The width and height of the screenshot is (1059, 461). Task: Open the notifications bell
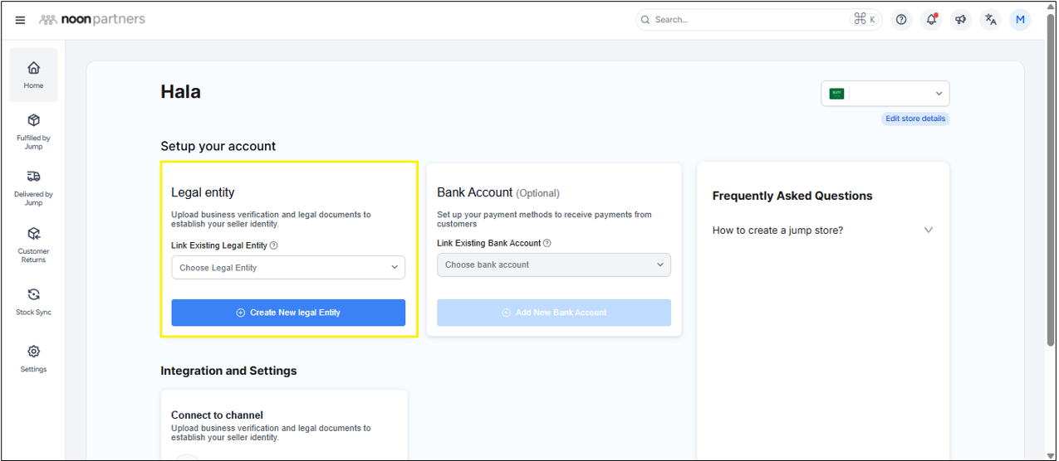pyautogui.click(x=931, y=20)
